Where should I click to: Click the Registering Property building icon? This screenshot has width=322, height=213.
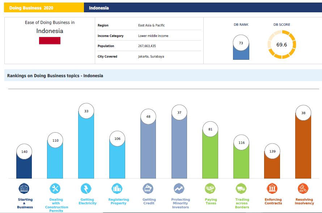click(x=118, y=188)
